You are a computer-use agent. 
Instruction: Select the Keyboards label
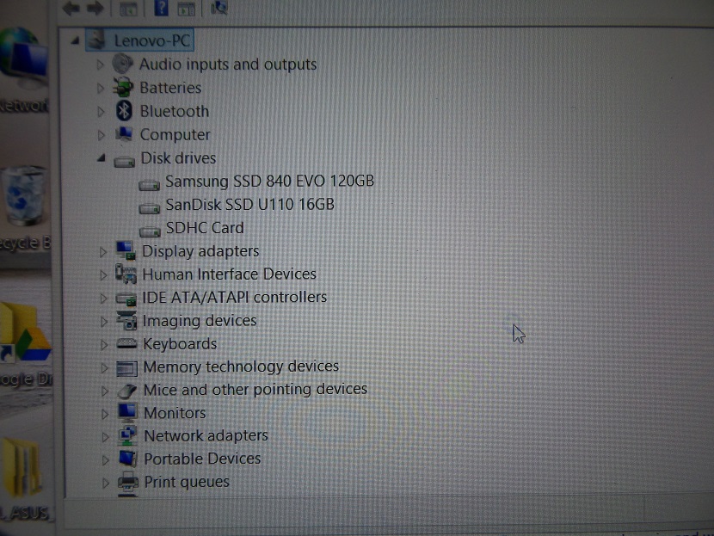[180, 344]
